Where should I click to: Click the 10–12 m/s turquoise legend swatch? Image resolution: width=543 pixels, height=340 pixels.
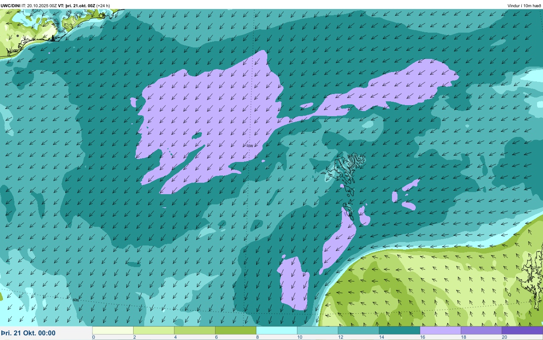point(317,330)
